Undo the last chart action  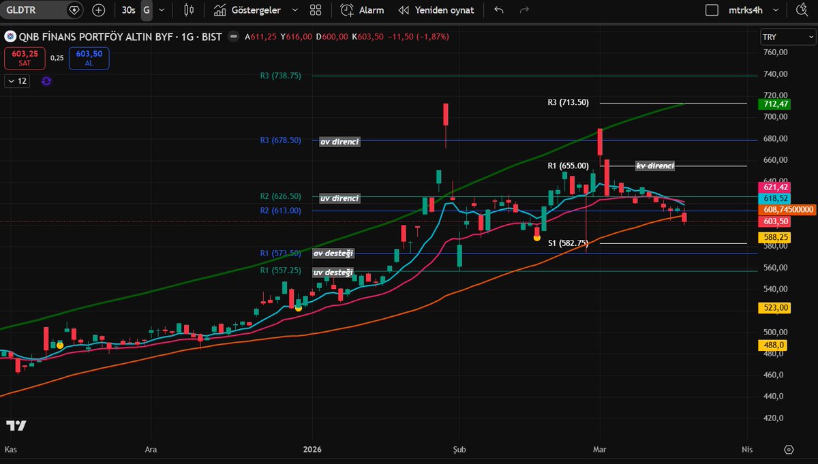499,10
